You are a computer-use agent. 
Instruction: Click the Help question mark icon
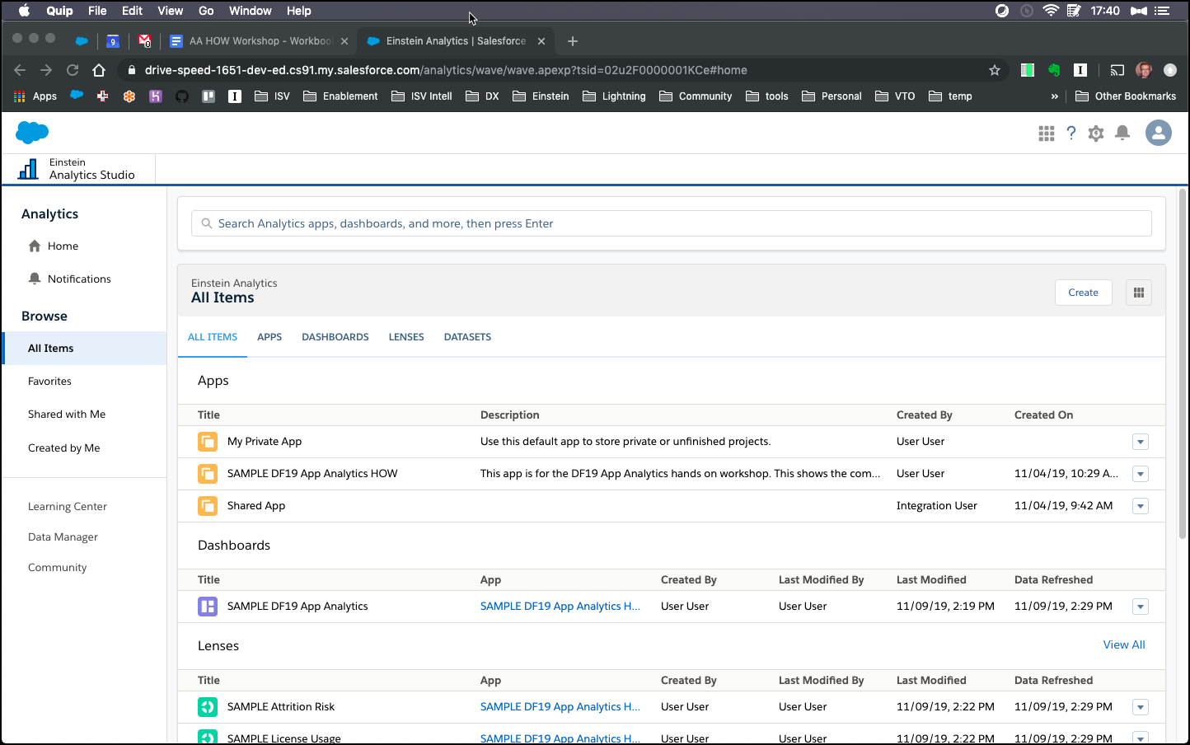(x=1071, y=134)
